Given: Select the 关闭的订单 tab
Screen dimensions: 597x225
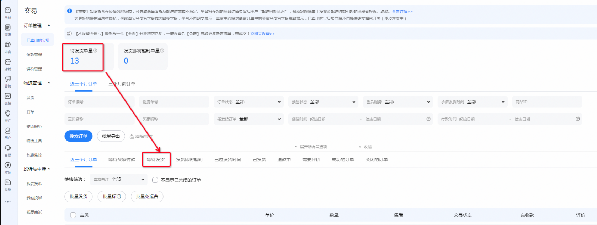Looking at the screenshot, I should coord(377,160).
